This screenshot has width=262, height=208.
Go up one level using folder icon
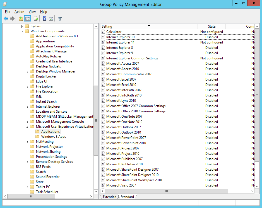click(21, 18)
